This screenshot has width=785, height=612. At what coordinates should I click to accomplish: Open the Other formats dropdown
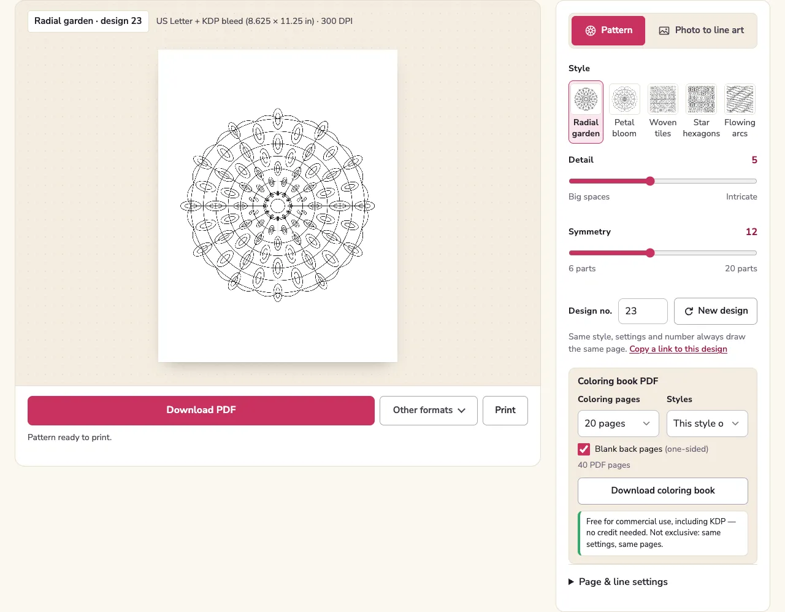(429, 411)
